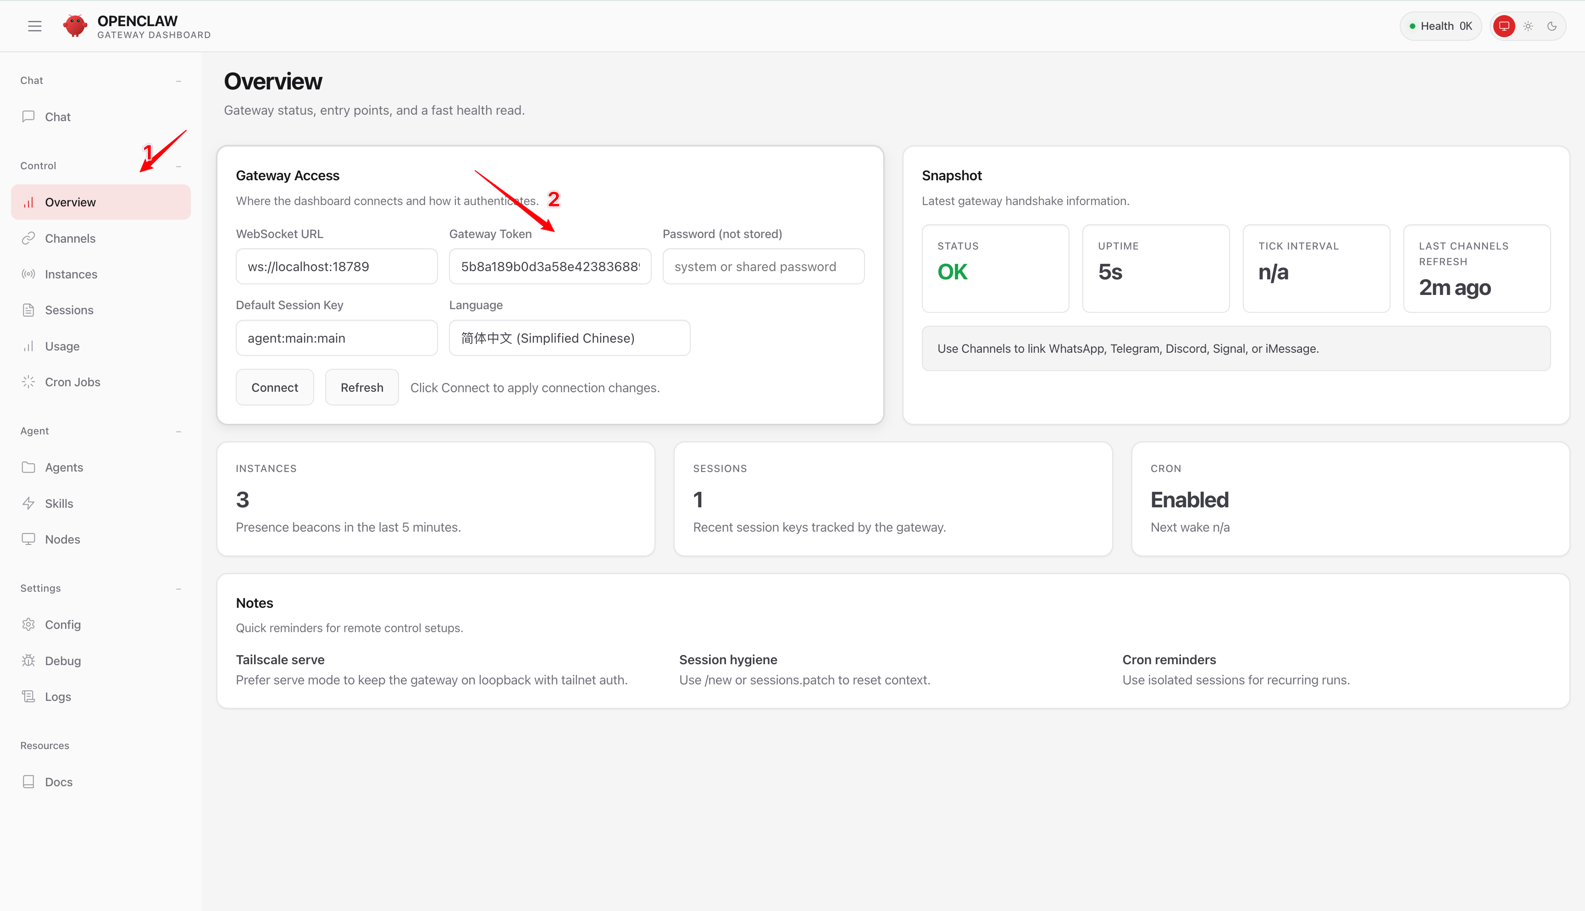Collapse the Agent sidebar section
This screenshot has width=1585, height=911.
178,431
